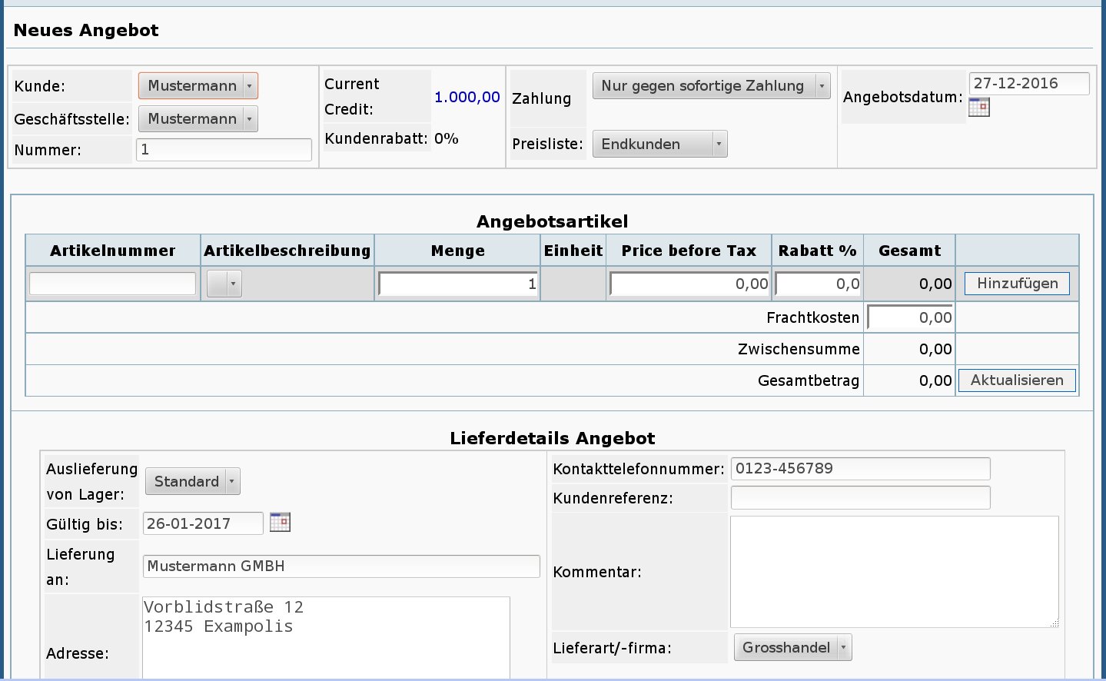Click the Kontakttelefonnummer field

[860, 469]
